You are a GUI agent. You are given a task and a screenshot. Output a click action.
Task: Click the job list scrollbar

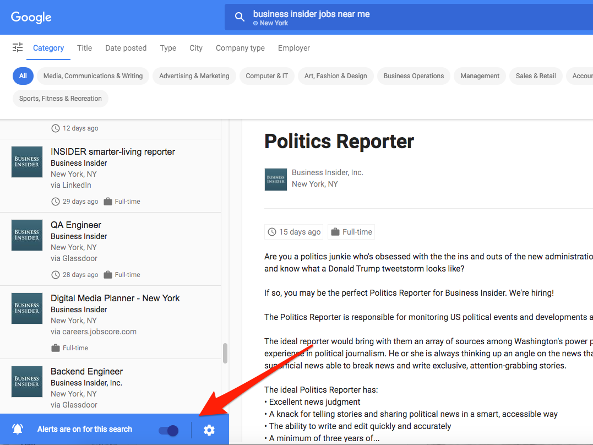(225, 353)
